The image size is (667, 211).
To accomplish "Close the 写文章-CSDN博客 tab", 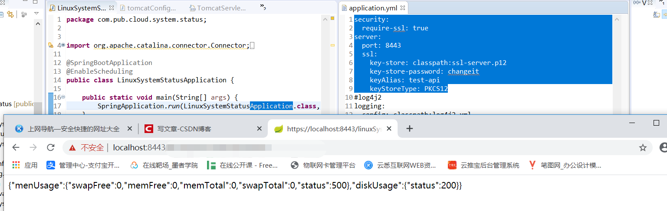I will [x=260, y=129].
